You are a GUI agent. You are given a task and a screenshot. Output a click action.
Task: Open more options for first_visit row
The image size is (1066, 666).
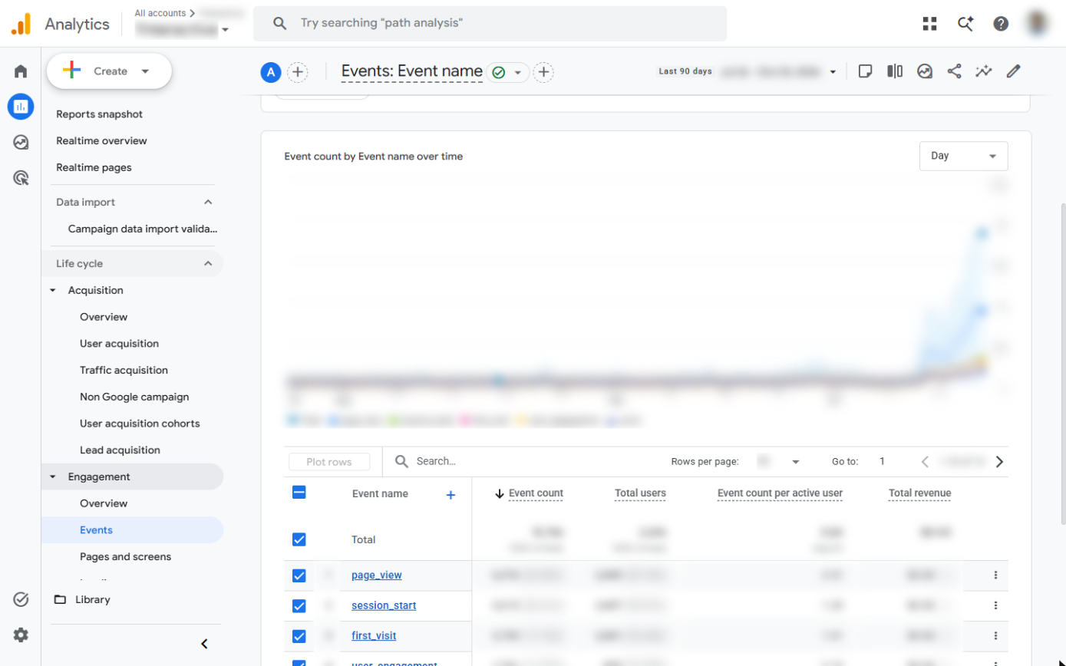(995, 636)
